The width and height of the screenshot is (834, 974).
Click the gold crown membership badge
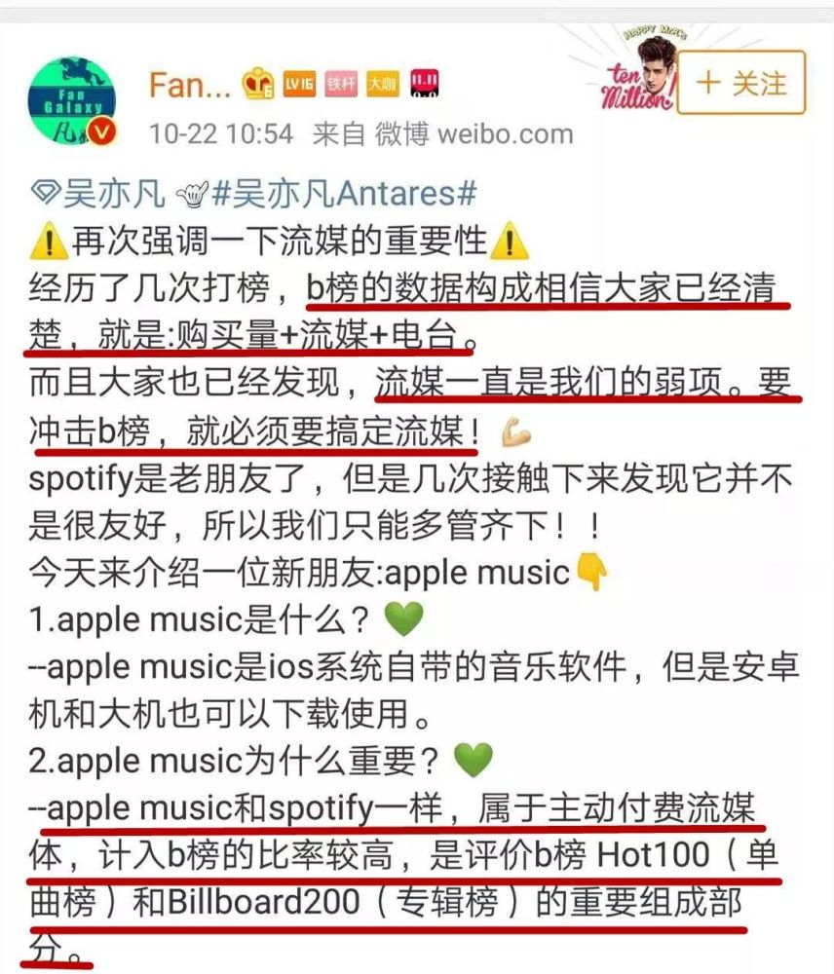coord(258,83)
